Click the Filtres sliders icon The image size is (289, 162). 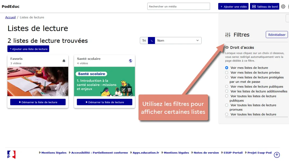point(228,35)
